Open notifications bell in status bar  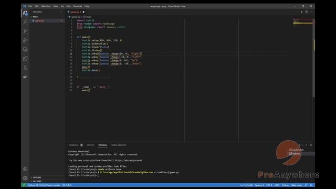(x=311, y=185)
